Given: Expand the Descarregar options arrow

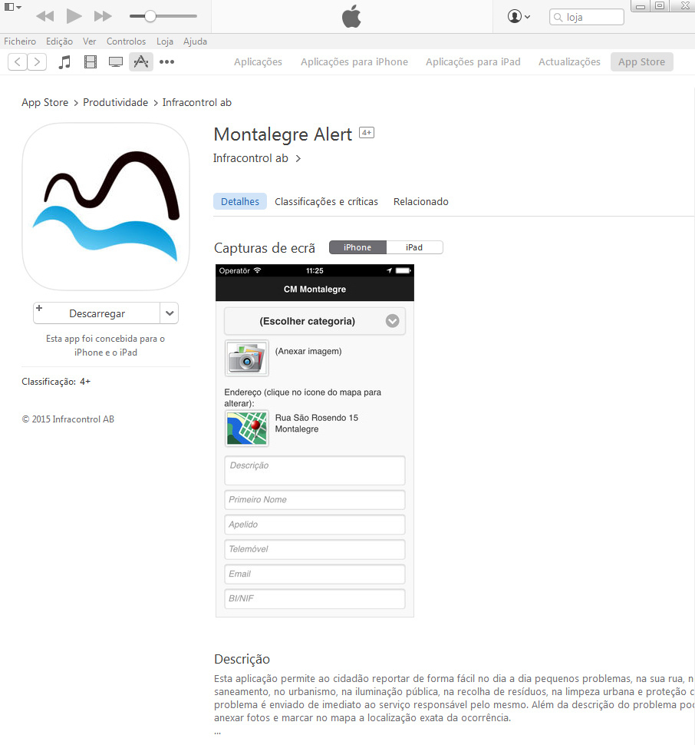Looking at the screenshot, I should [170, 313].
